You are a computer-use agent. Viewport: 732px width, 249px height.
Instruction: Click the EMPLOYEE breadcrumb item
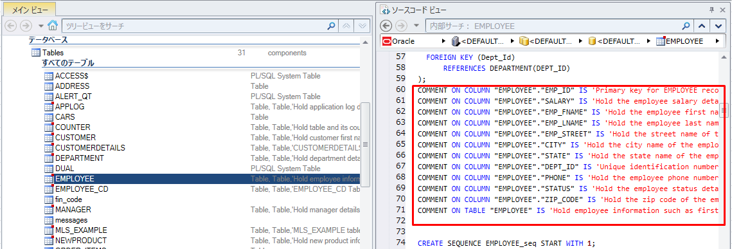[x=680, y=41]
